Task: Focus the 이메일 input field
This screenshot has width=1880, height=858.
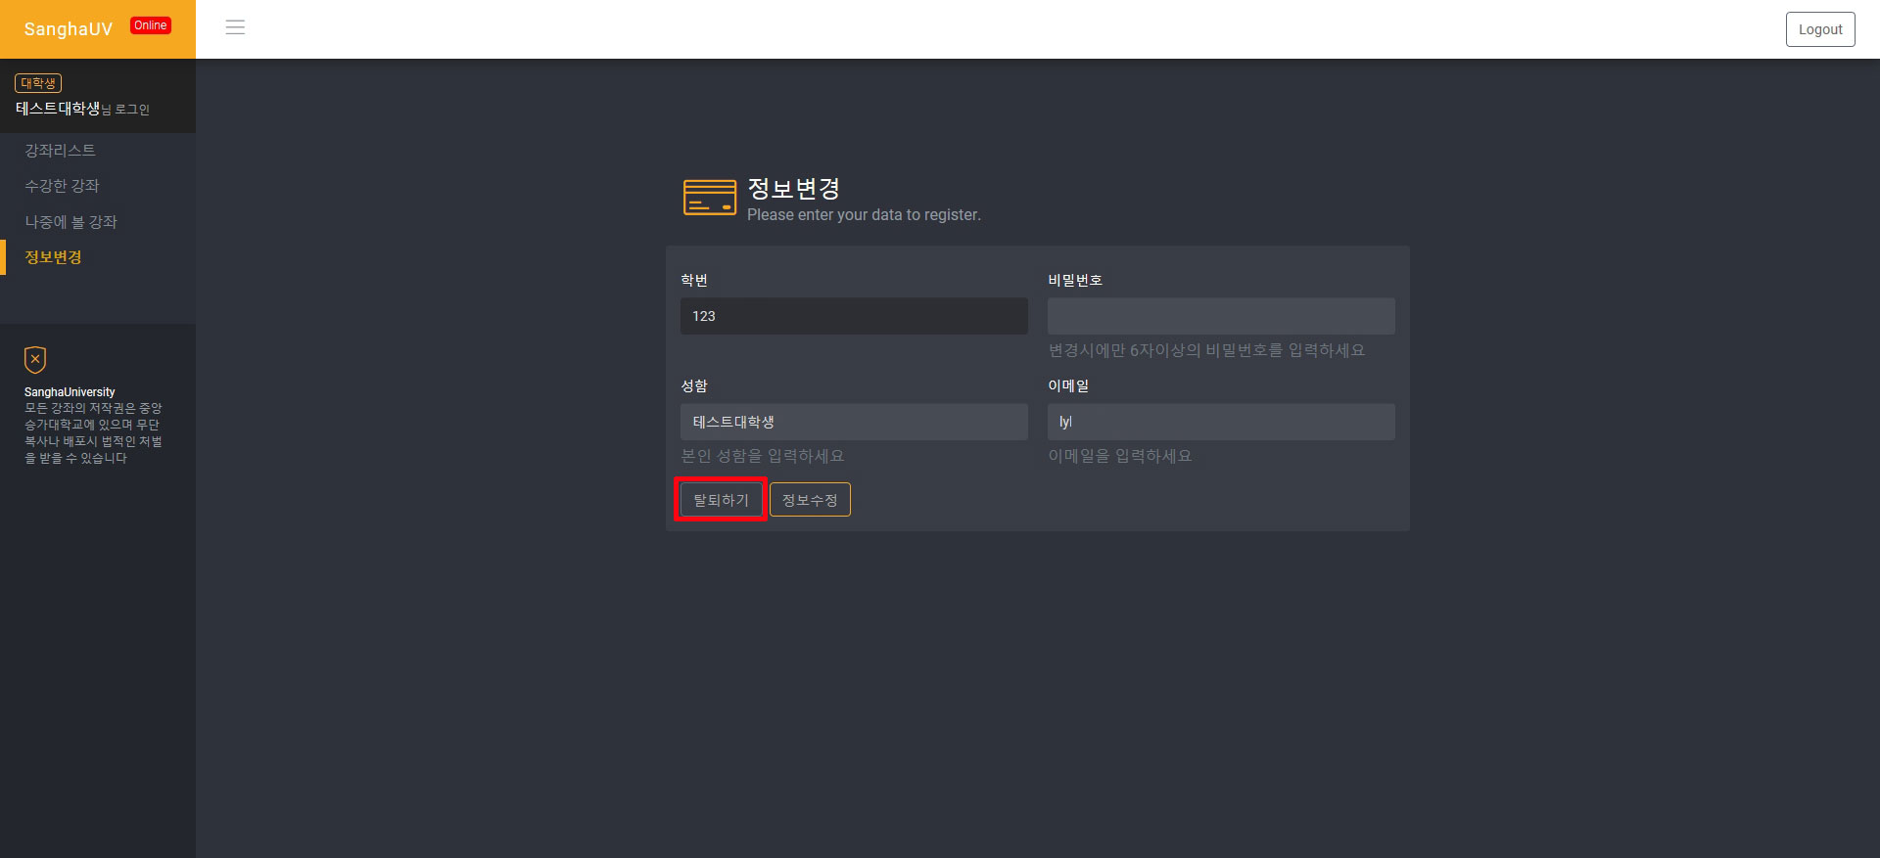Action: coord(1221,422)
